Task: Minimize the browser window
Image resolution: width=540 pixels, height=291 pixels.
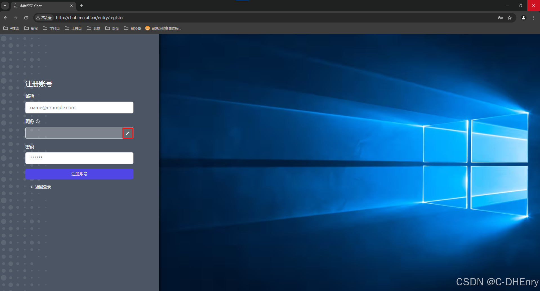Action: pos(508,6)
